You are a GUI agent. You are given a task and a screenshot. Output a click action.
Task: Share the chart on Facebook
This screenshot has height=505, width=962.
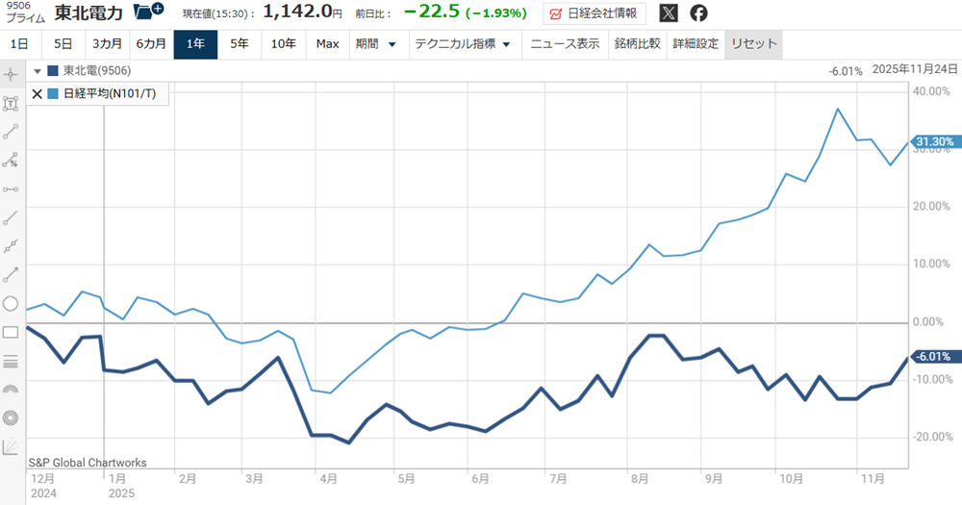699,13
